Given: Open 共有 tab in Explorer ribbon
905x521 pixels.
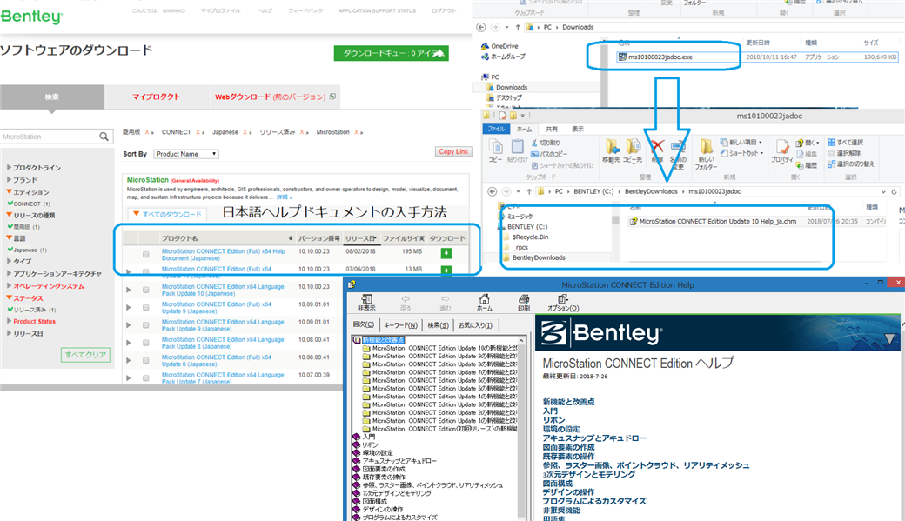Looking at the screenshot, I should coord(552,130).
